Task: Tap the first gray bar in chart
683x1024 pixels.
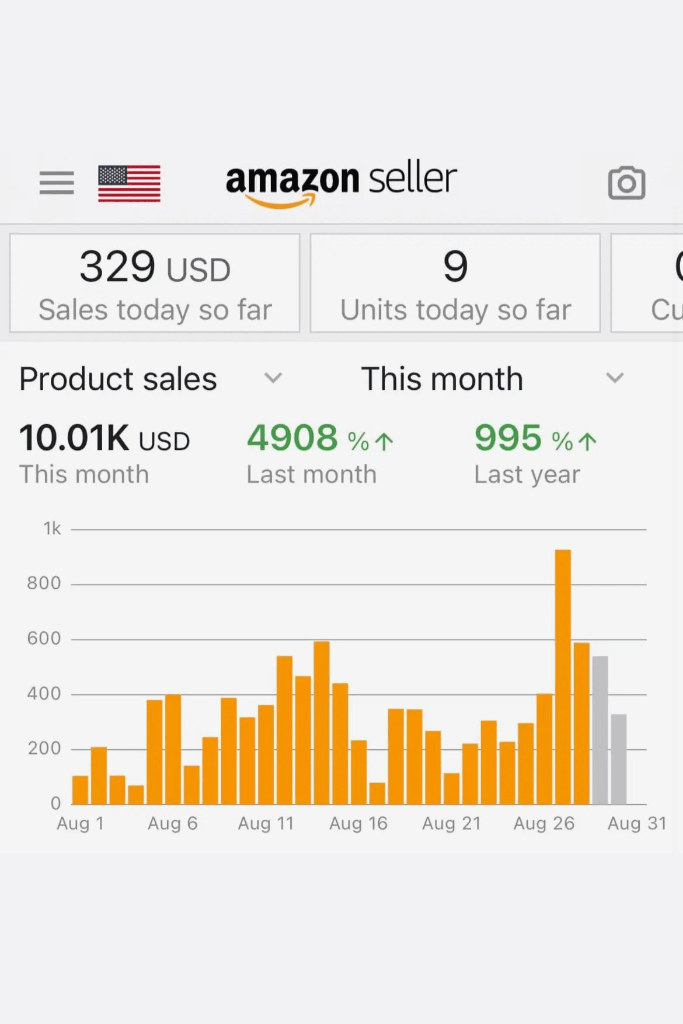Action: [600, 731]
